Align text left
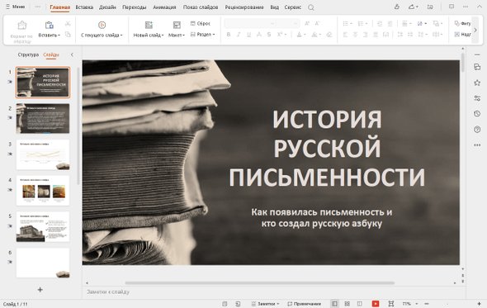487x308 pixels. [x=345, y=35]
